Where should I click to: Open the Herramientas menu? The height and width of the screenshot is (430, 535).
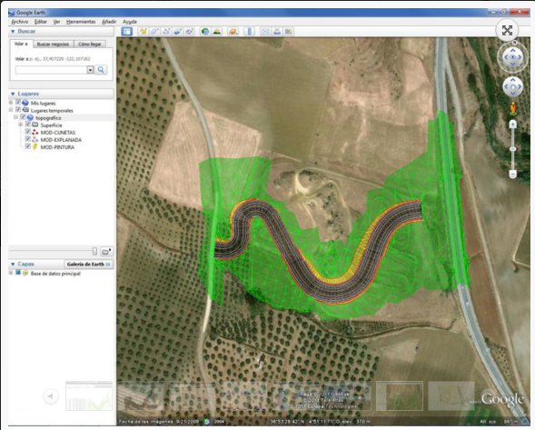[81, 22]
